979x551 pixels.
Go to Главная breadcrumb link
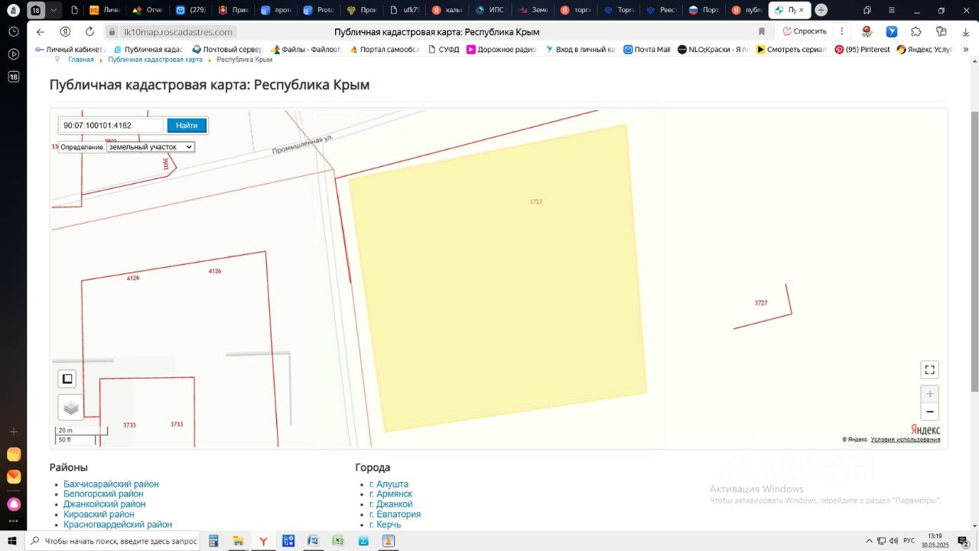point(81,60)
